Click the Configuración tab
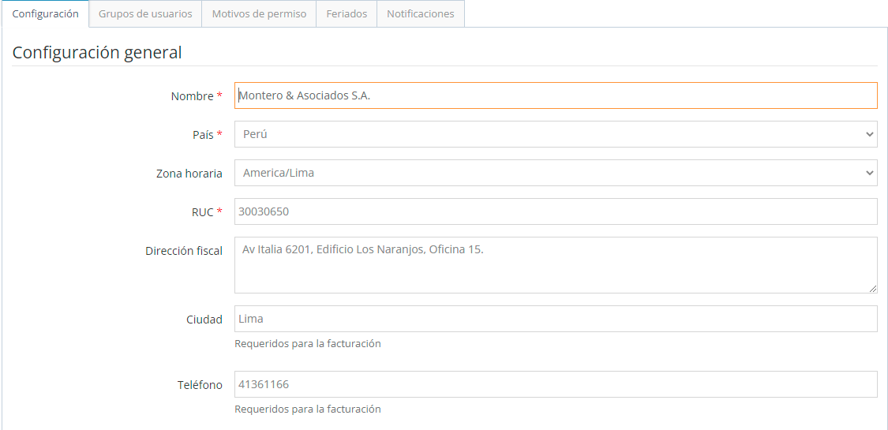This screenshot has height=430, width=888. [x=46, y=14]
